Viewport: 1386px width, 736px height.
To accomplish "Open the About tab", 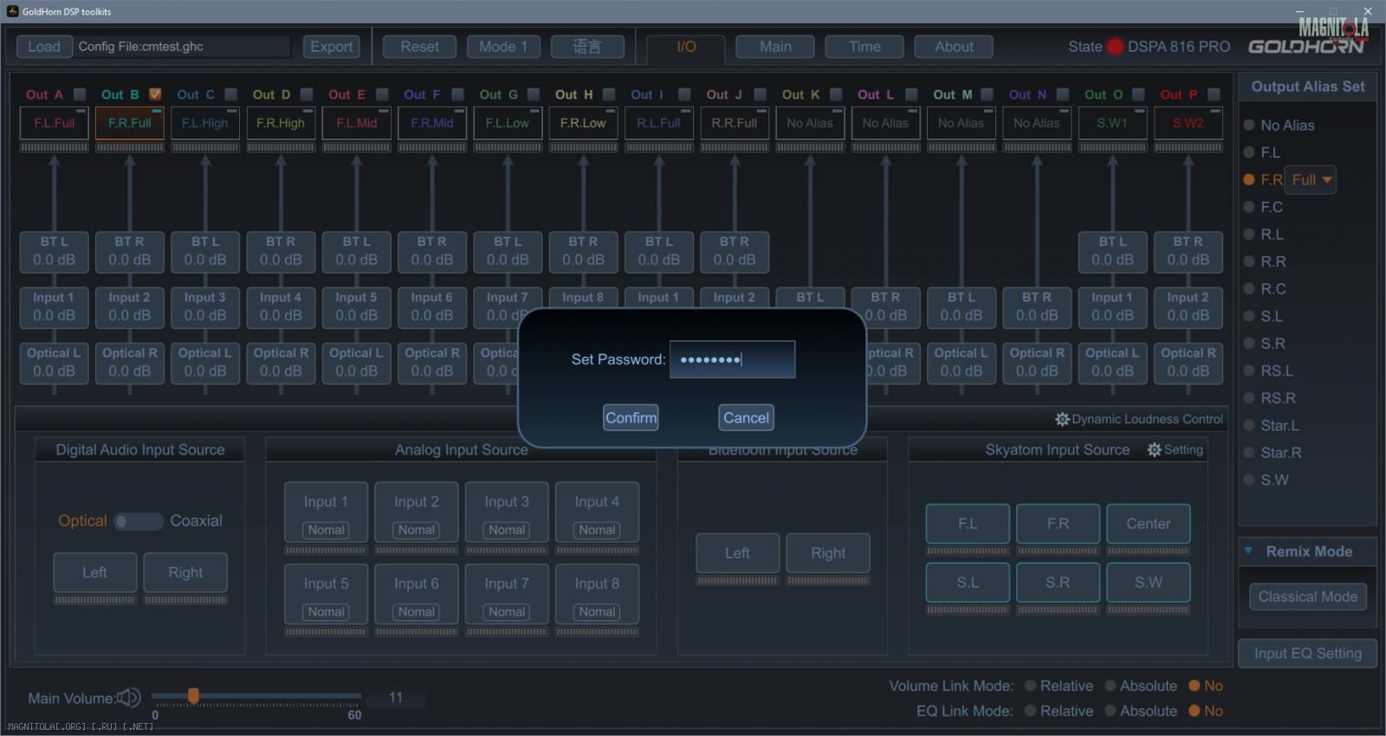I will [954, 47].
